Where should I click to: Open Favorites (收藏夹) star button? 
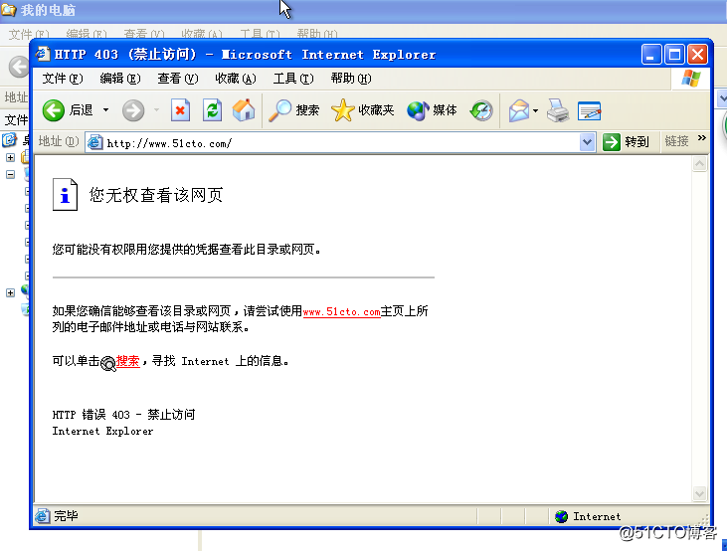(363, 110)
